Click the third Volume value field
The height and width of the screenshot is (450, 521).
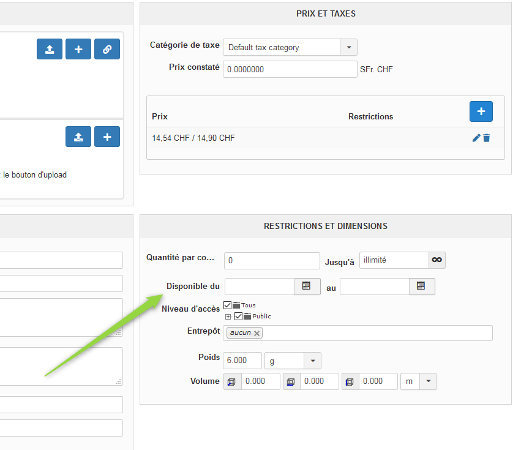378,381
